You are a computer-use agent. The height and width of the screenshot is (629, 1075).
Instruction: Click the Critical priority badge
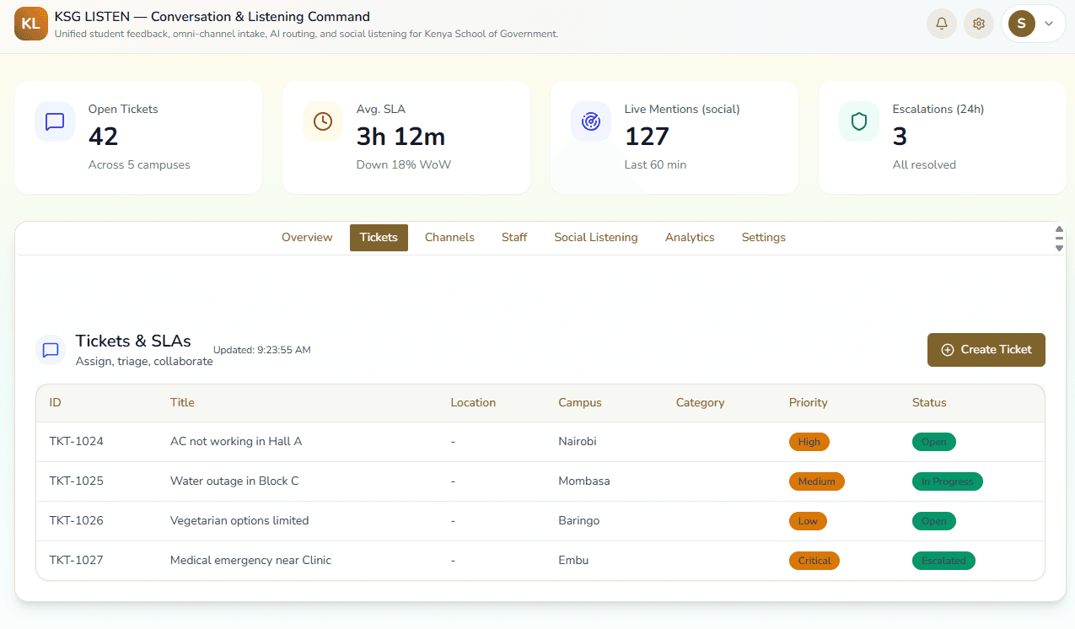[814, 561]
